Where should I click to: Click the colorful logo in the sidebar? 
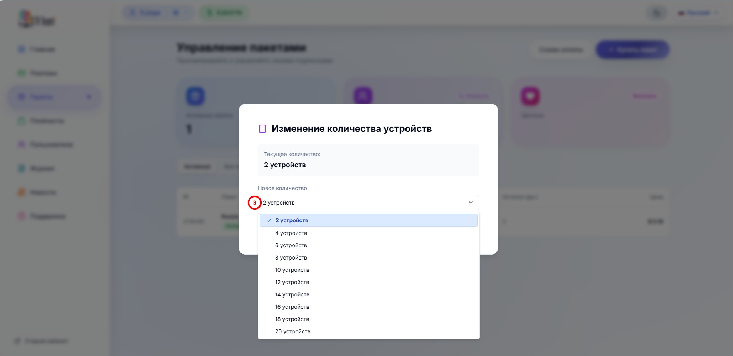(37, 19)
